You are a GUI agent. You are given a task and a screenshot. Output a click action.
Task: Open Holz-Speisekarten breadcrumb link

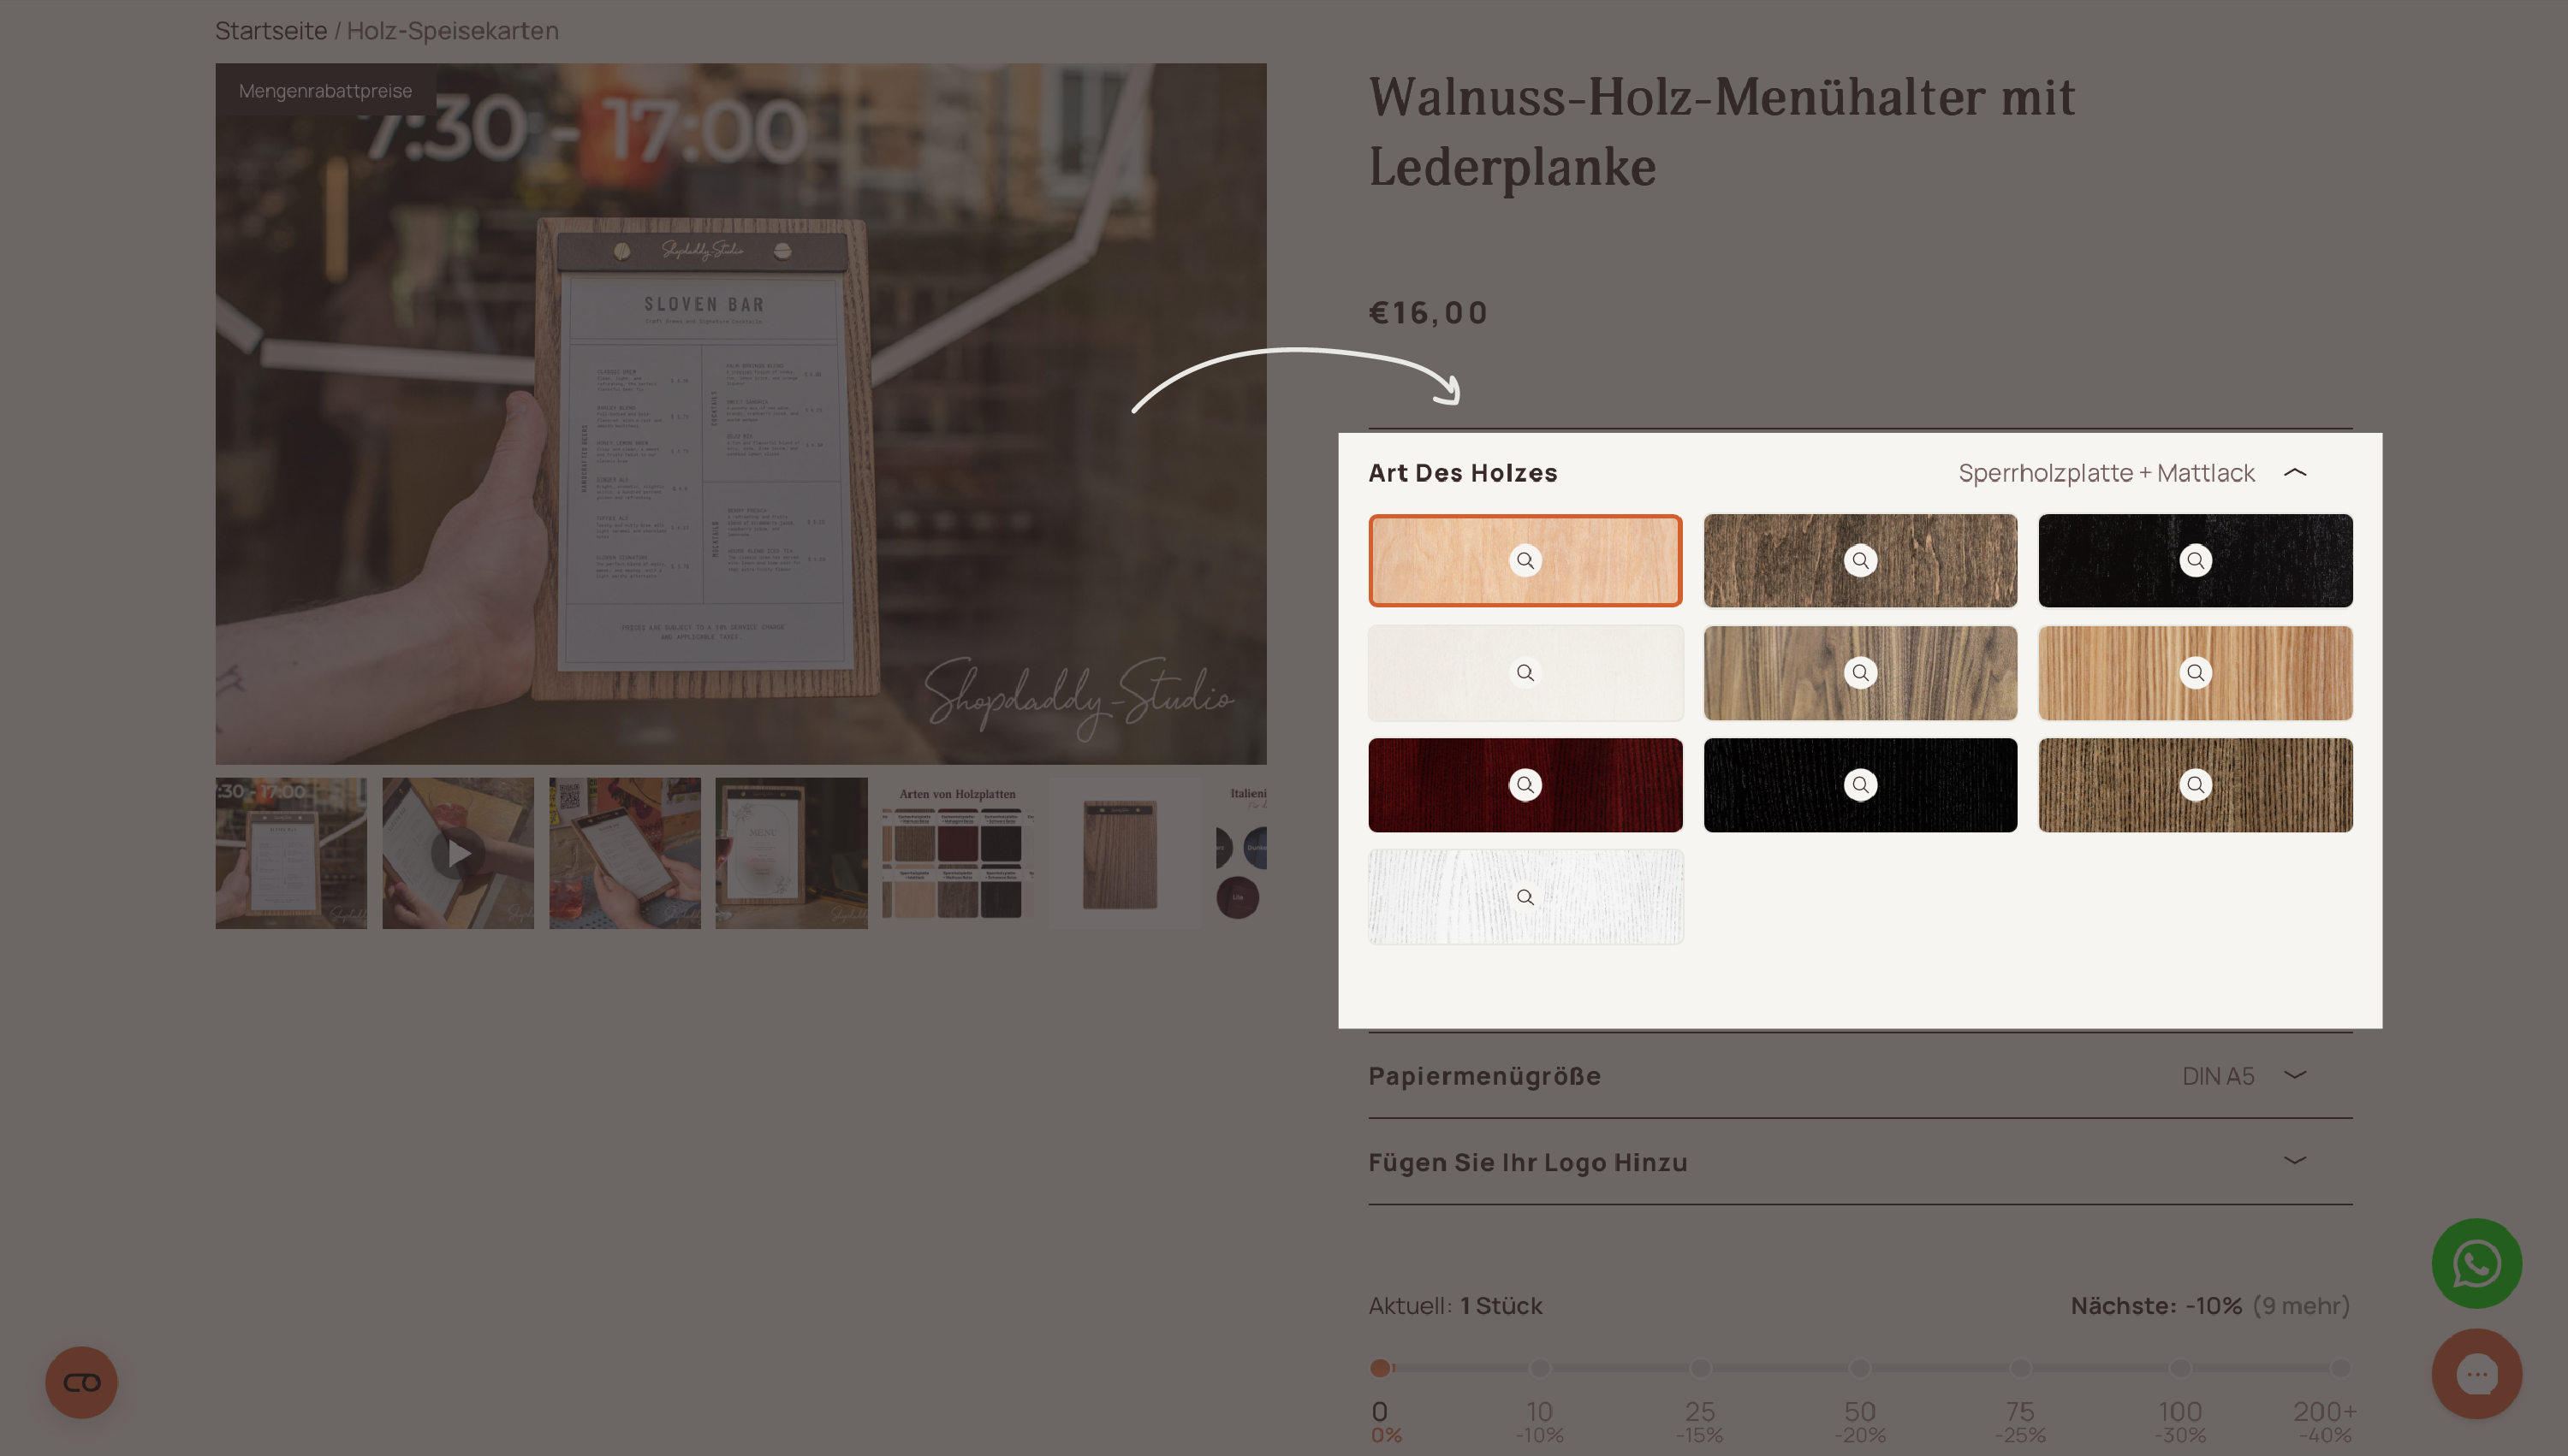[452, 31]
